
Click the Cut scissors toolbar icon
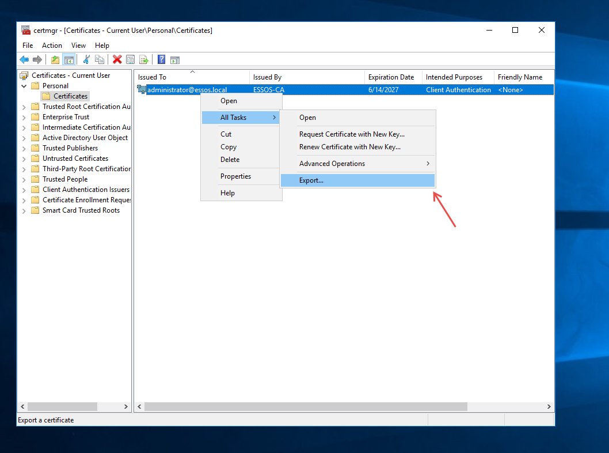(x=86, y=60)
